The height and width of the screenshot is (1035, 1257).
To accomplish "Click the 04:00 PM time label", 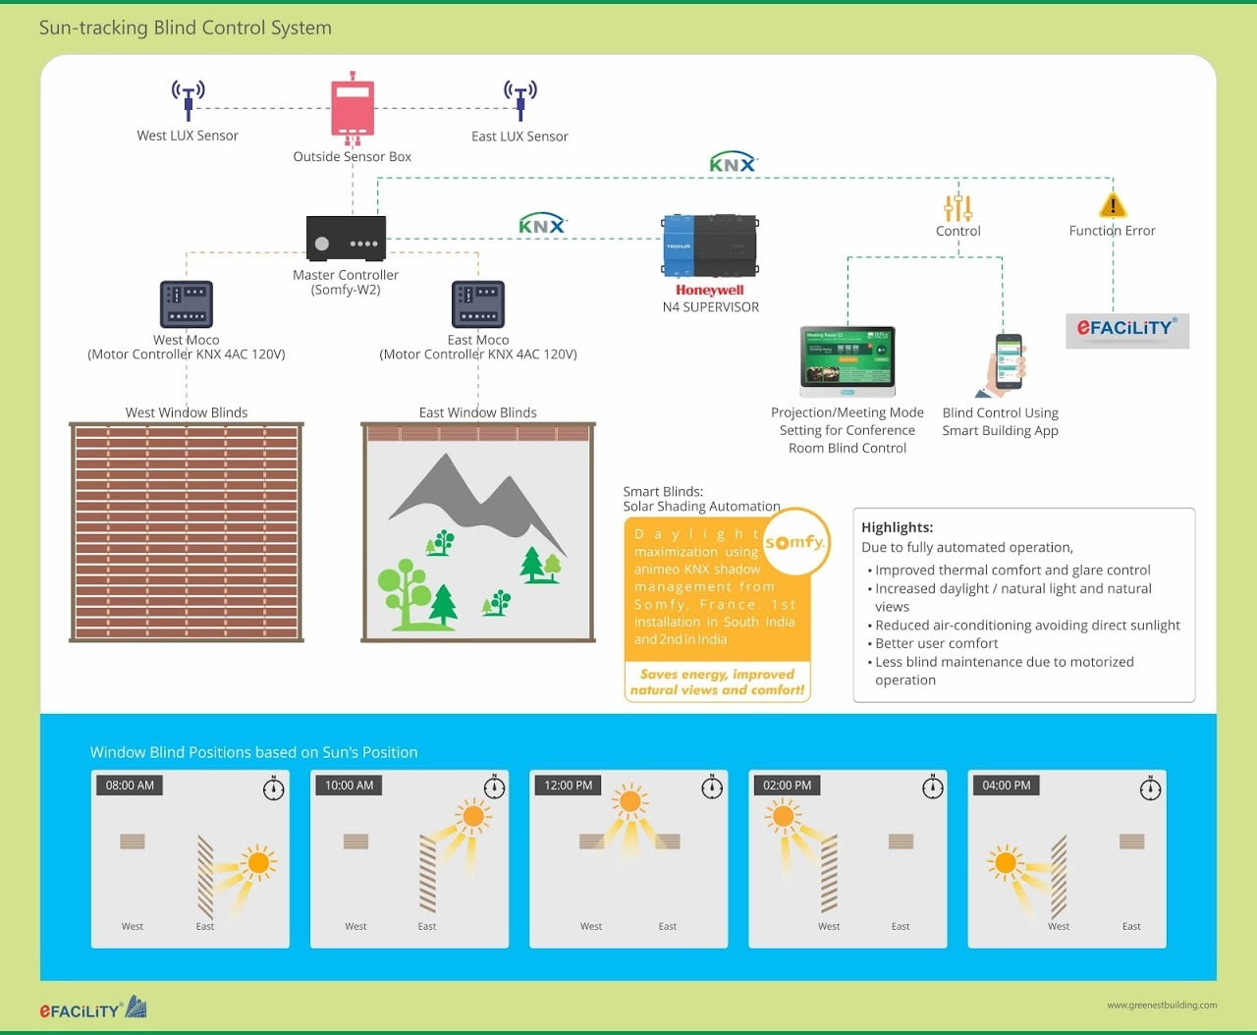I will pos(1007,786).
